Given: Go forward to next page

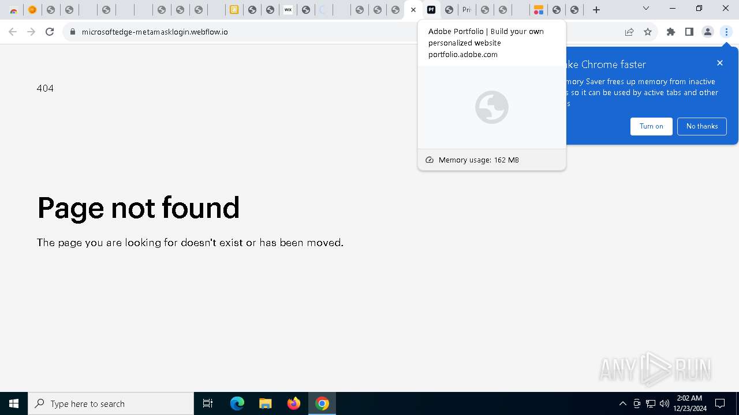Looking at the screenshot, I should (31, 32).
